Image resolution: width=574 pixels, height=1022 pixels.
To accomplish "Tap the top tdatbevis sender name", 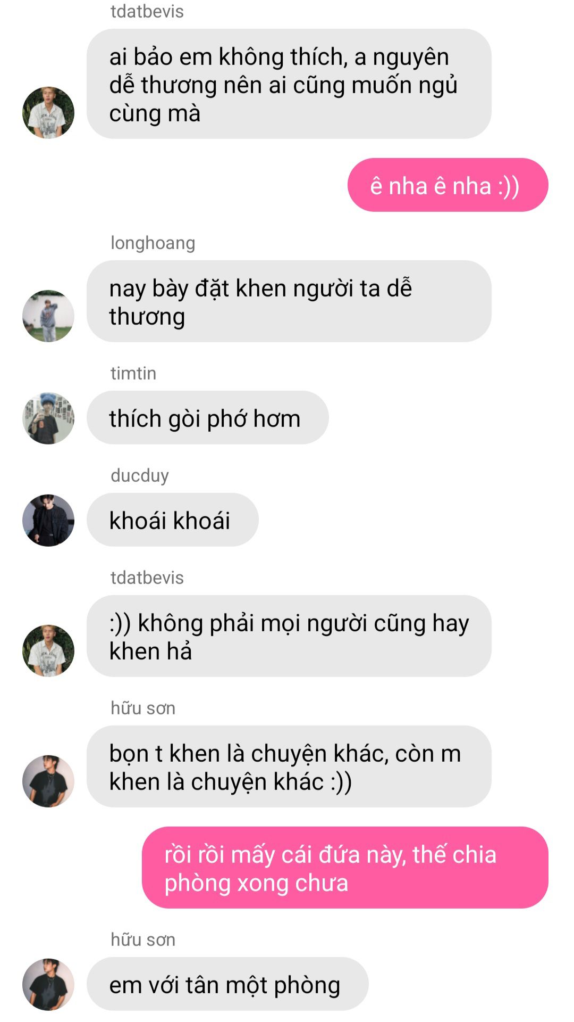I will [x=147, y=11].
